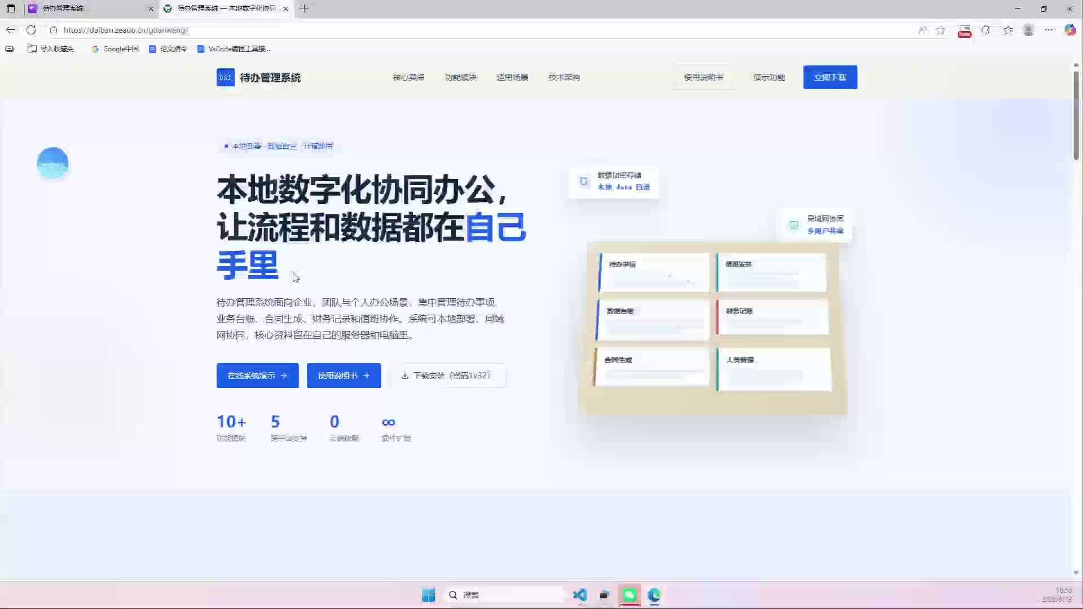Viewport: 1083px width, 609px height.
Task: Reload the page with refresh icon
Action: 31,30
